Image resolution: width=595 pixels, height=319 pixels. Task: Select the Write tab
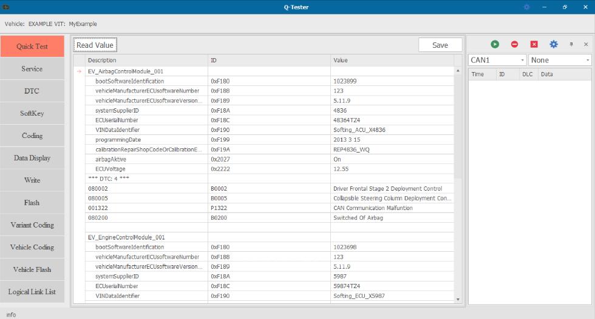(x=32, y=180)
